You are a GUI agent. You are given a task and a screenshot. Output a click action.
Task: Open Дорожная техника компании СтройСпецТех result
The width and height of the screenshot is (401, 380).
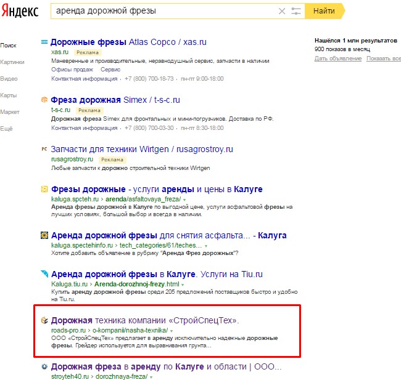[145, 320]
